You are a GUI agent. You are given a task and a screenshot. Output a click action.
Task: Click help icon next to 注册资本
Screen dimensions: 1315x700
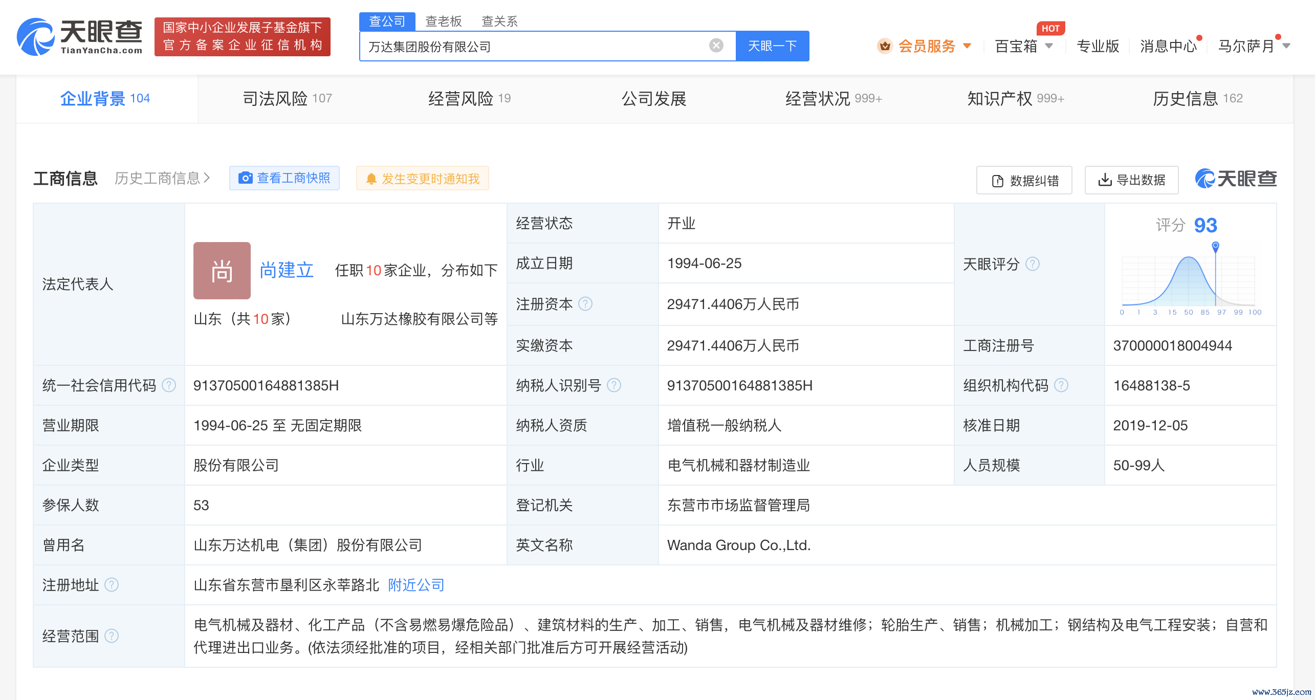(x=585, y=304)
